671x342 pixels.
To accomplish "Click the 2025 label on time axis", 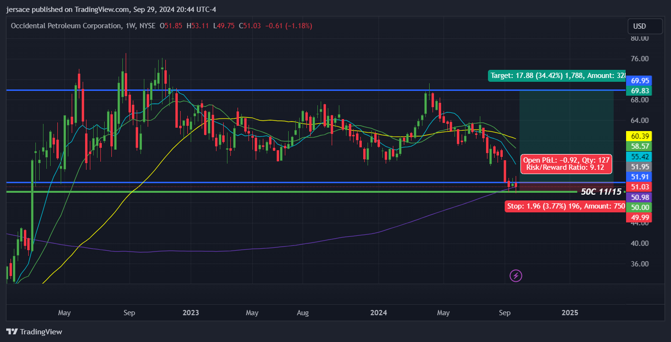I will [x=570, y=313].
